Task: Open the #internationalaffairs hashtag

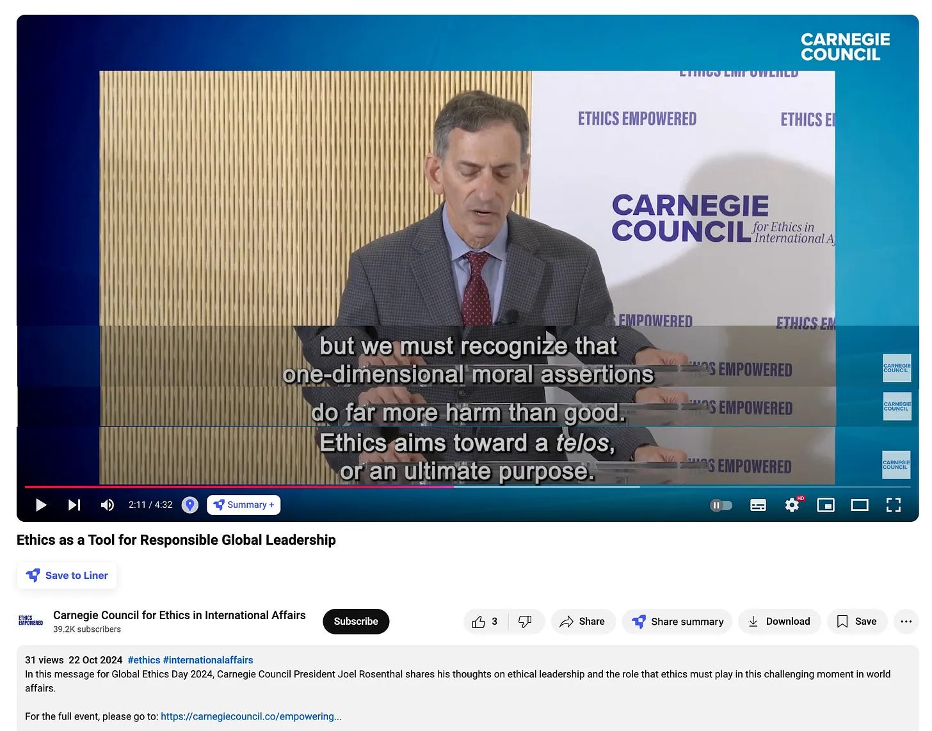Action: tap(208, 660)
